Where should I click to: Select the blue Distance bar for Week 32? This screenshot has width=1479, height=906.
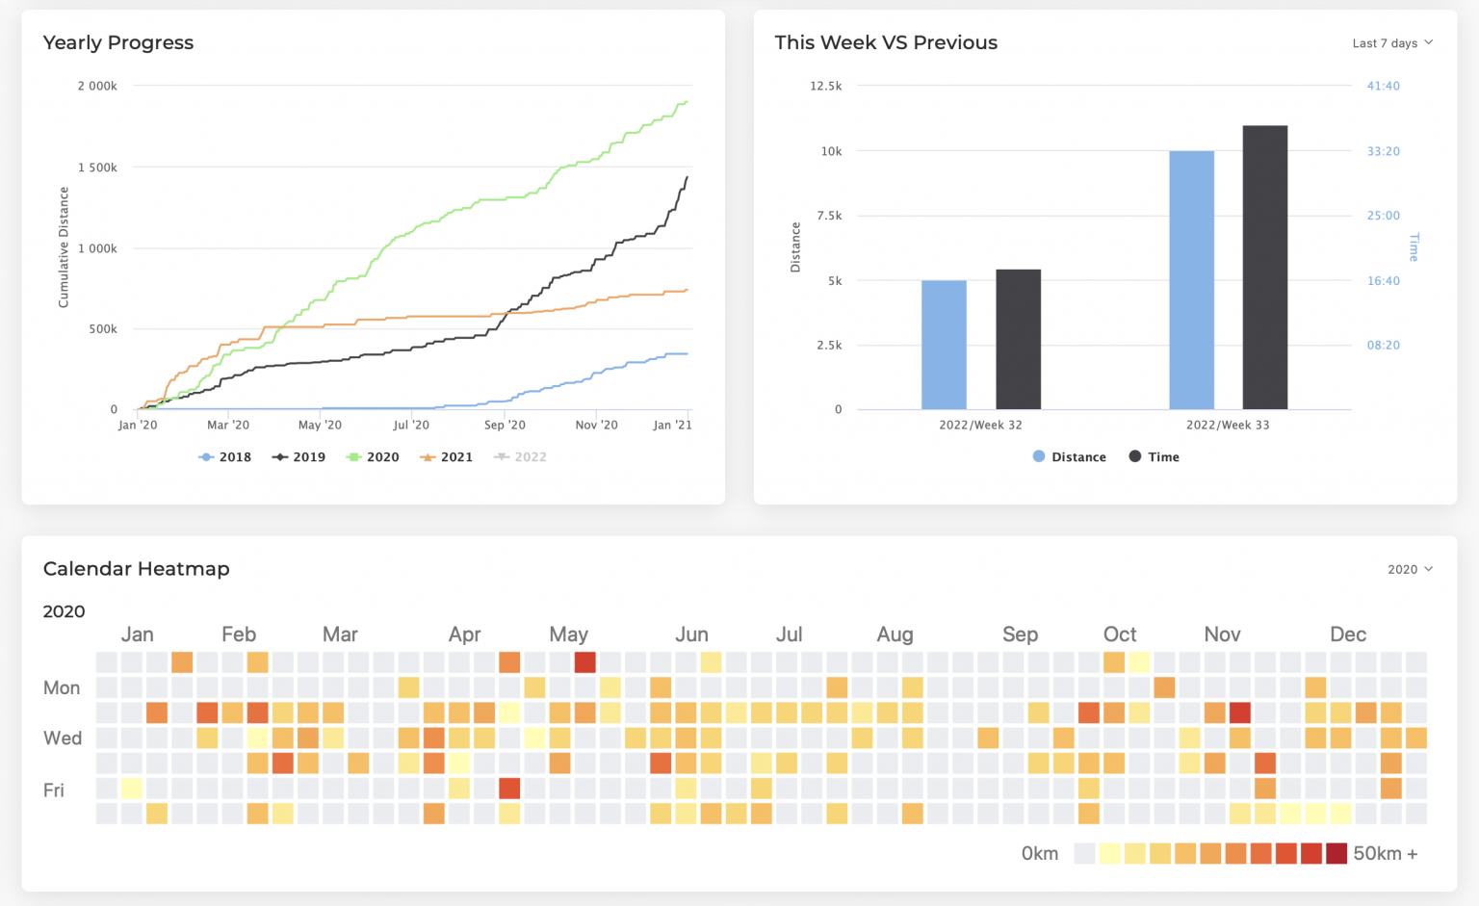pos(944,345)
